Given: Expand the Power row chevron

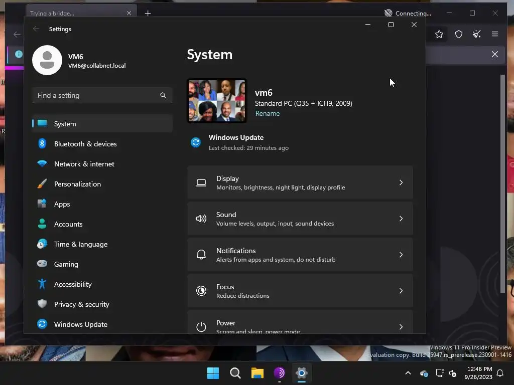Looking at the screenshot, I should (401, 327).
